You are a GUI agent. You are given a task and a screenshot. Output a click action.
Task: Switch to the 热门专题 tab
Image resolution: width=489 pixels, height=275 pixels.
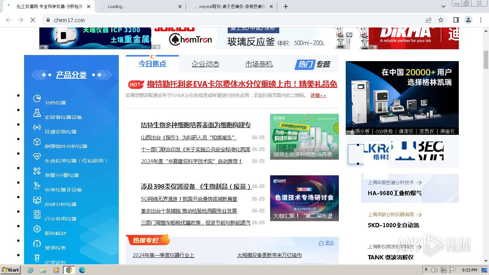[x=313, y=64]
